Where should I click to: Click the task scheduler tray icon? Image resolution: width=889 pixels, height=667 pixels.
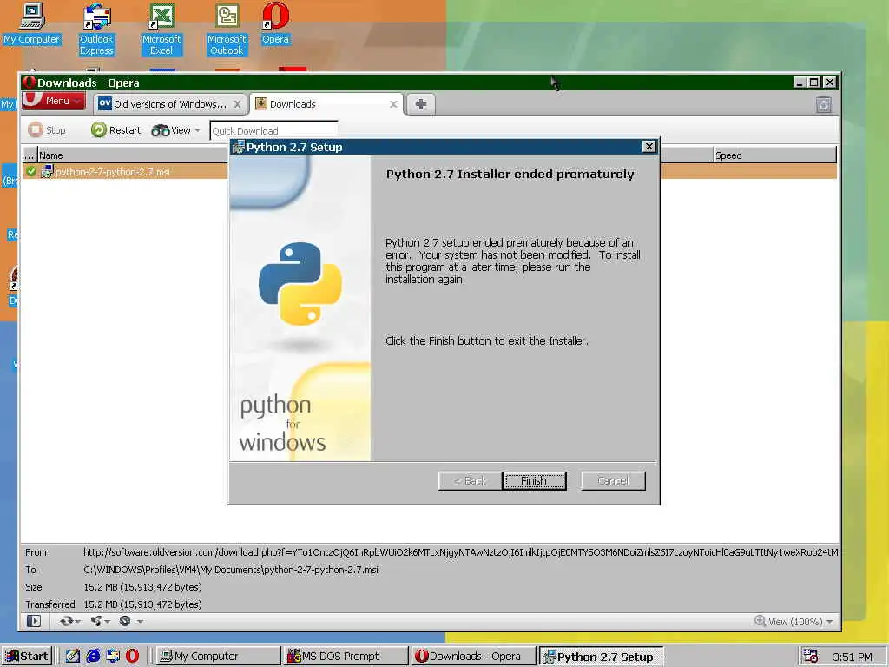coord(811,657)
